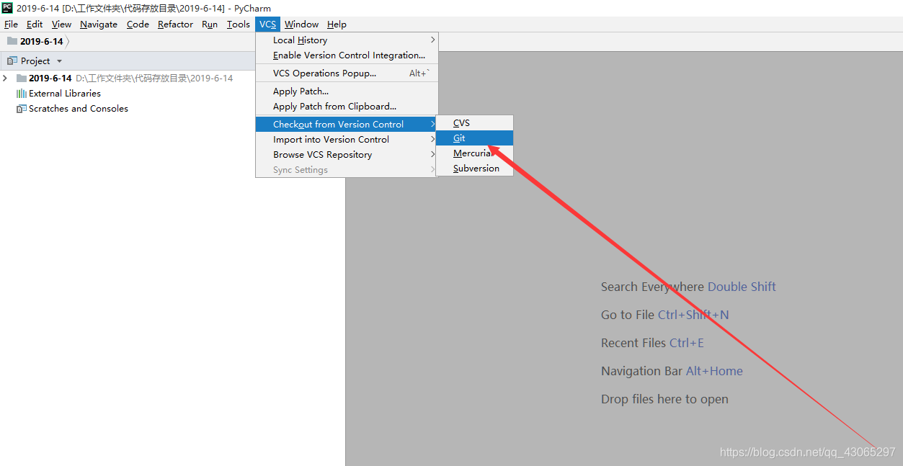Choose Enable Version Control Integration
Screen dimensions: 903x466
click(347, 55)
